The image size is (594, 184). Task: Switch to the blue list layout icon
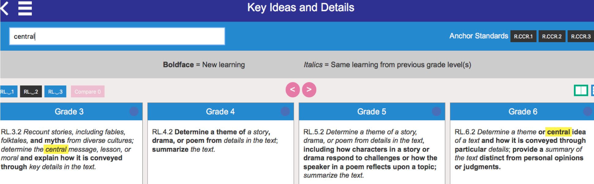point(592,91)
